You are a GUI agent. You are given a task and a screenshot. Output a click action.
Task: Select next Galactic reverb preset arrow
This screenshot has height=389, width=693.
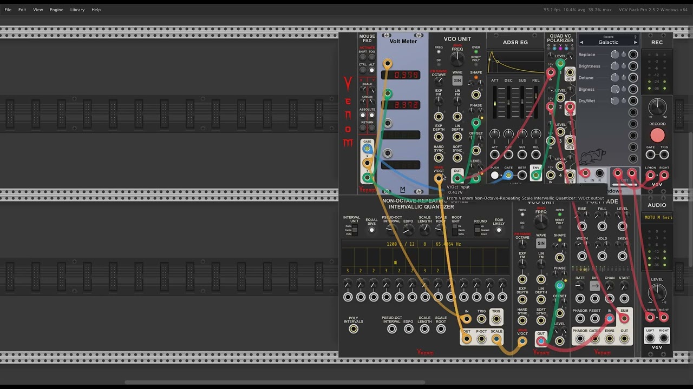[x=636, y=42]
